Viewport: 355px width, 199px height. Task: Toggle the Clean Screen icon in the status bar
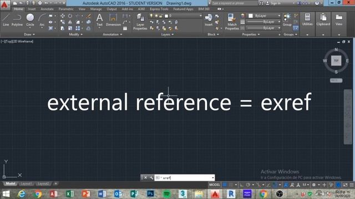345,185
